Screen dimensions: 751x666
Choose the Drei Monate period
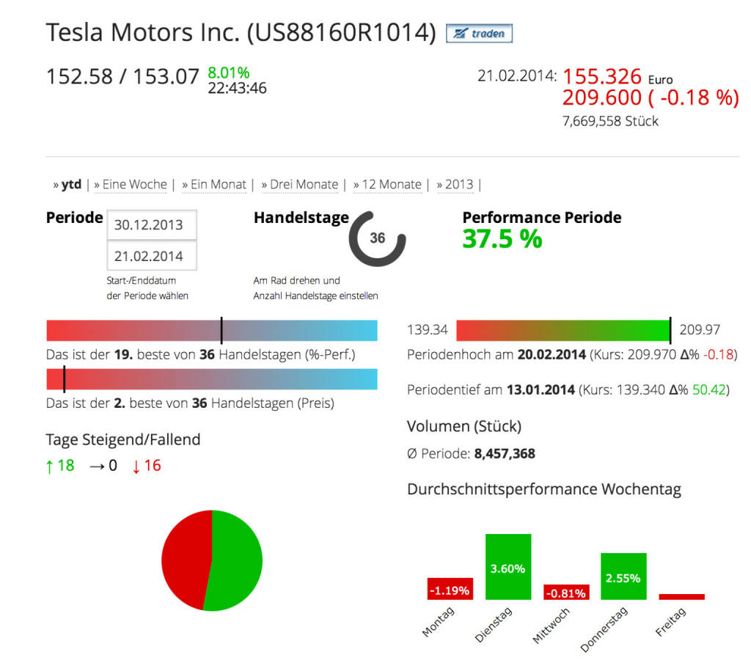[x=304, y=185]
